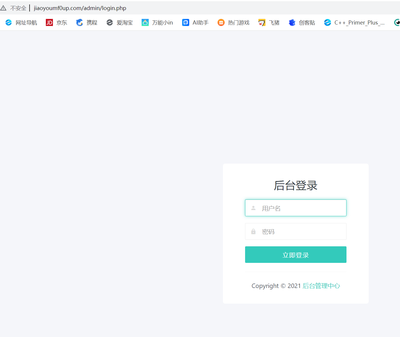Open the C++_Primer_Plus bookmark

[354, 22]
